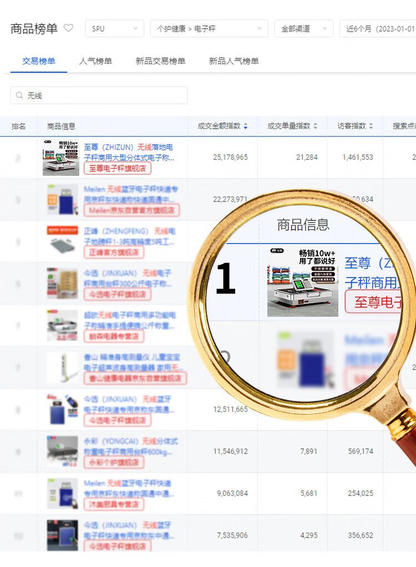Click the 至尊 ZHIZUN first-row product thumbnail

(x=61, y=158)
